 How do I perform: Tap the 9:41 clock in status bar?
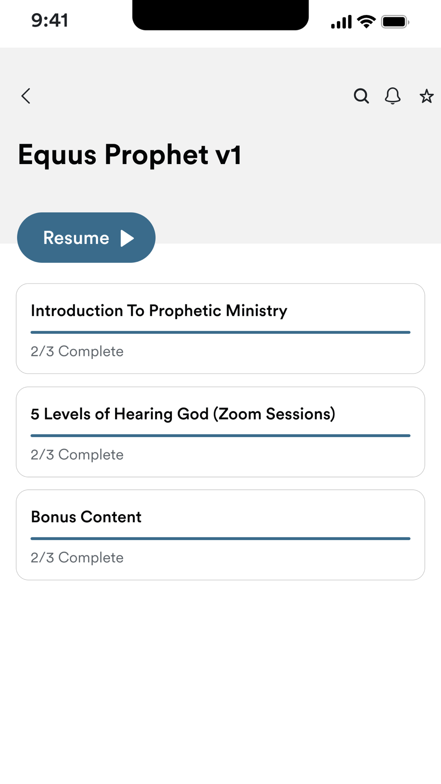(50, 21)
